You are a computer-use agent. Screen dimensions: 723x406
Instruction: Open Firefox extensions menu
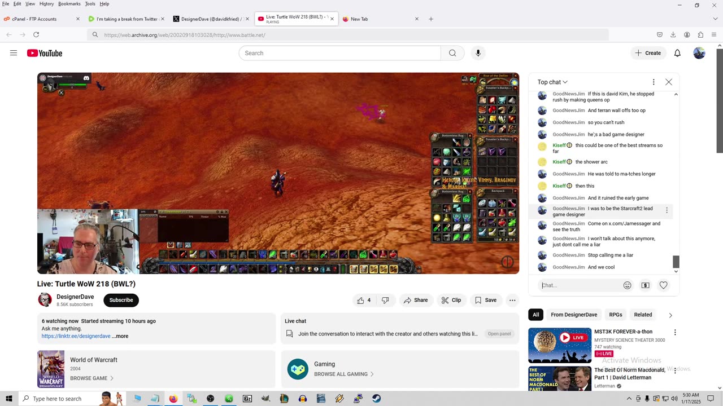click(x=700, y=35)
